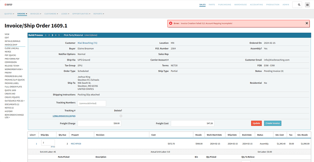Open Merge in the sidebar
The image size is (314, 162).
pyautogui.click(x=8, y=52)
